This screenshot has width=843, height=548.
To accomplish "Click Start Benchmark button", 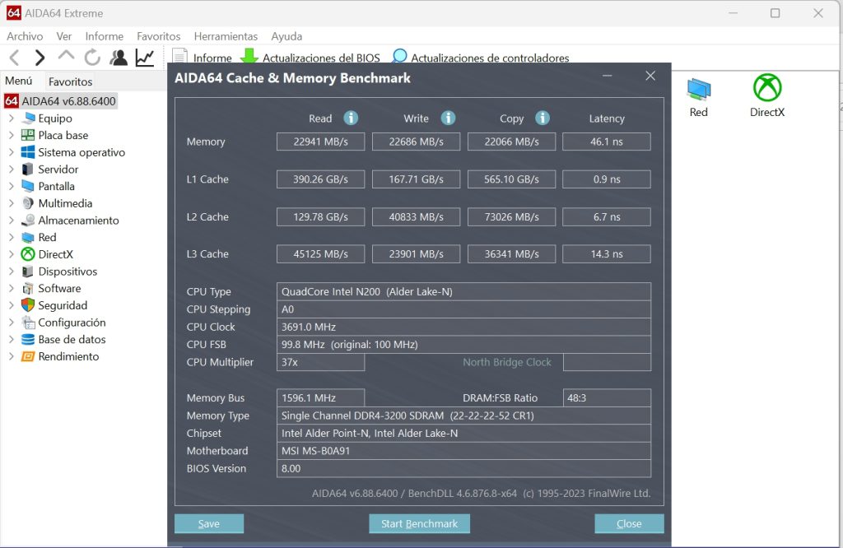I will click(419, 524).
